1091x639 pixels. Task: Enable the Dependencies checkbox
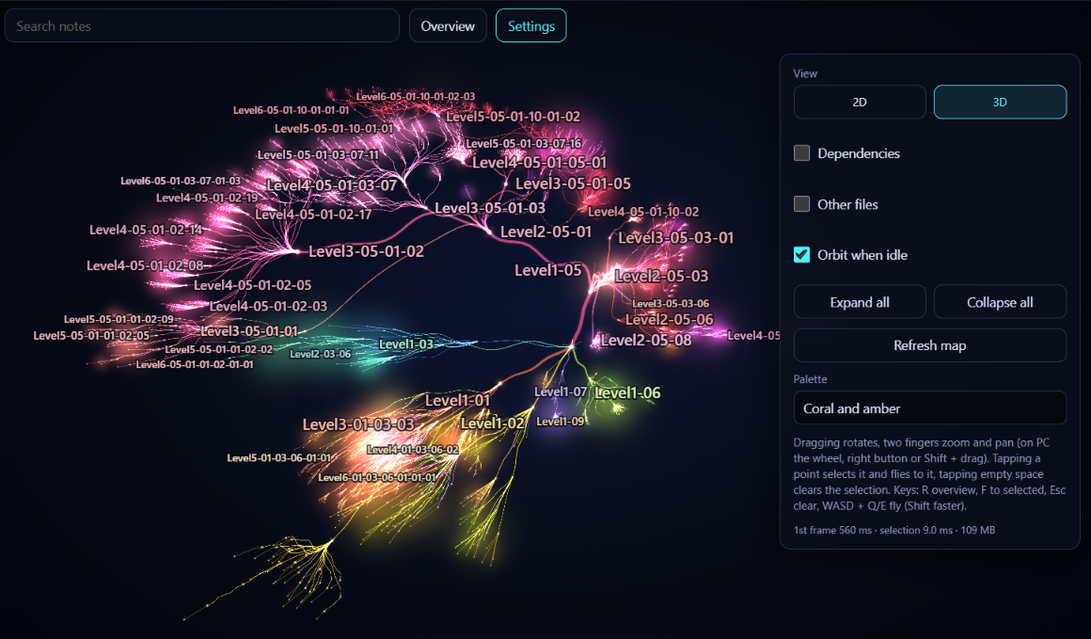[801, 153]
